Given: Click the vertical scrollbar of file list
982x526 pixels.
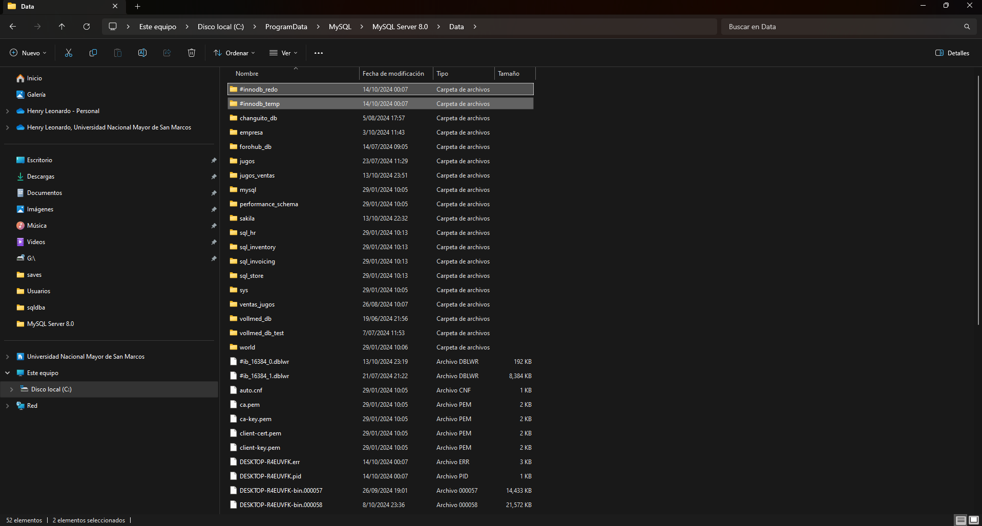Looking at the screenshot, I should 978,200.
